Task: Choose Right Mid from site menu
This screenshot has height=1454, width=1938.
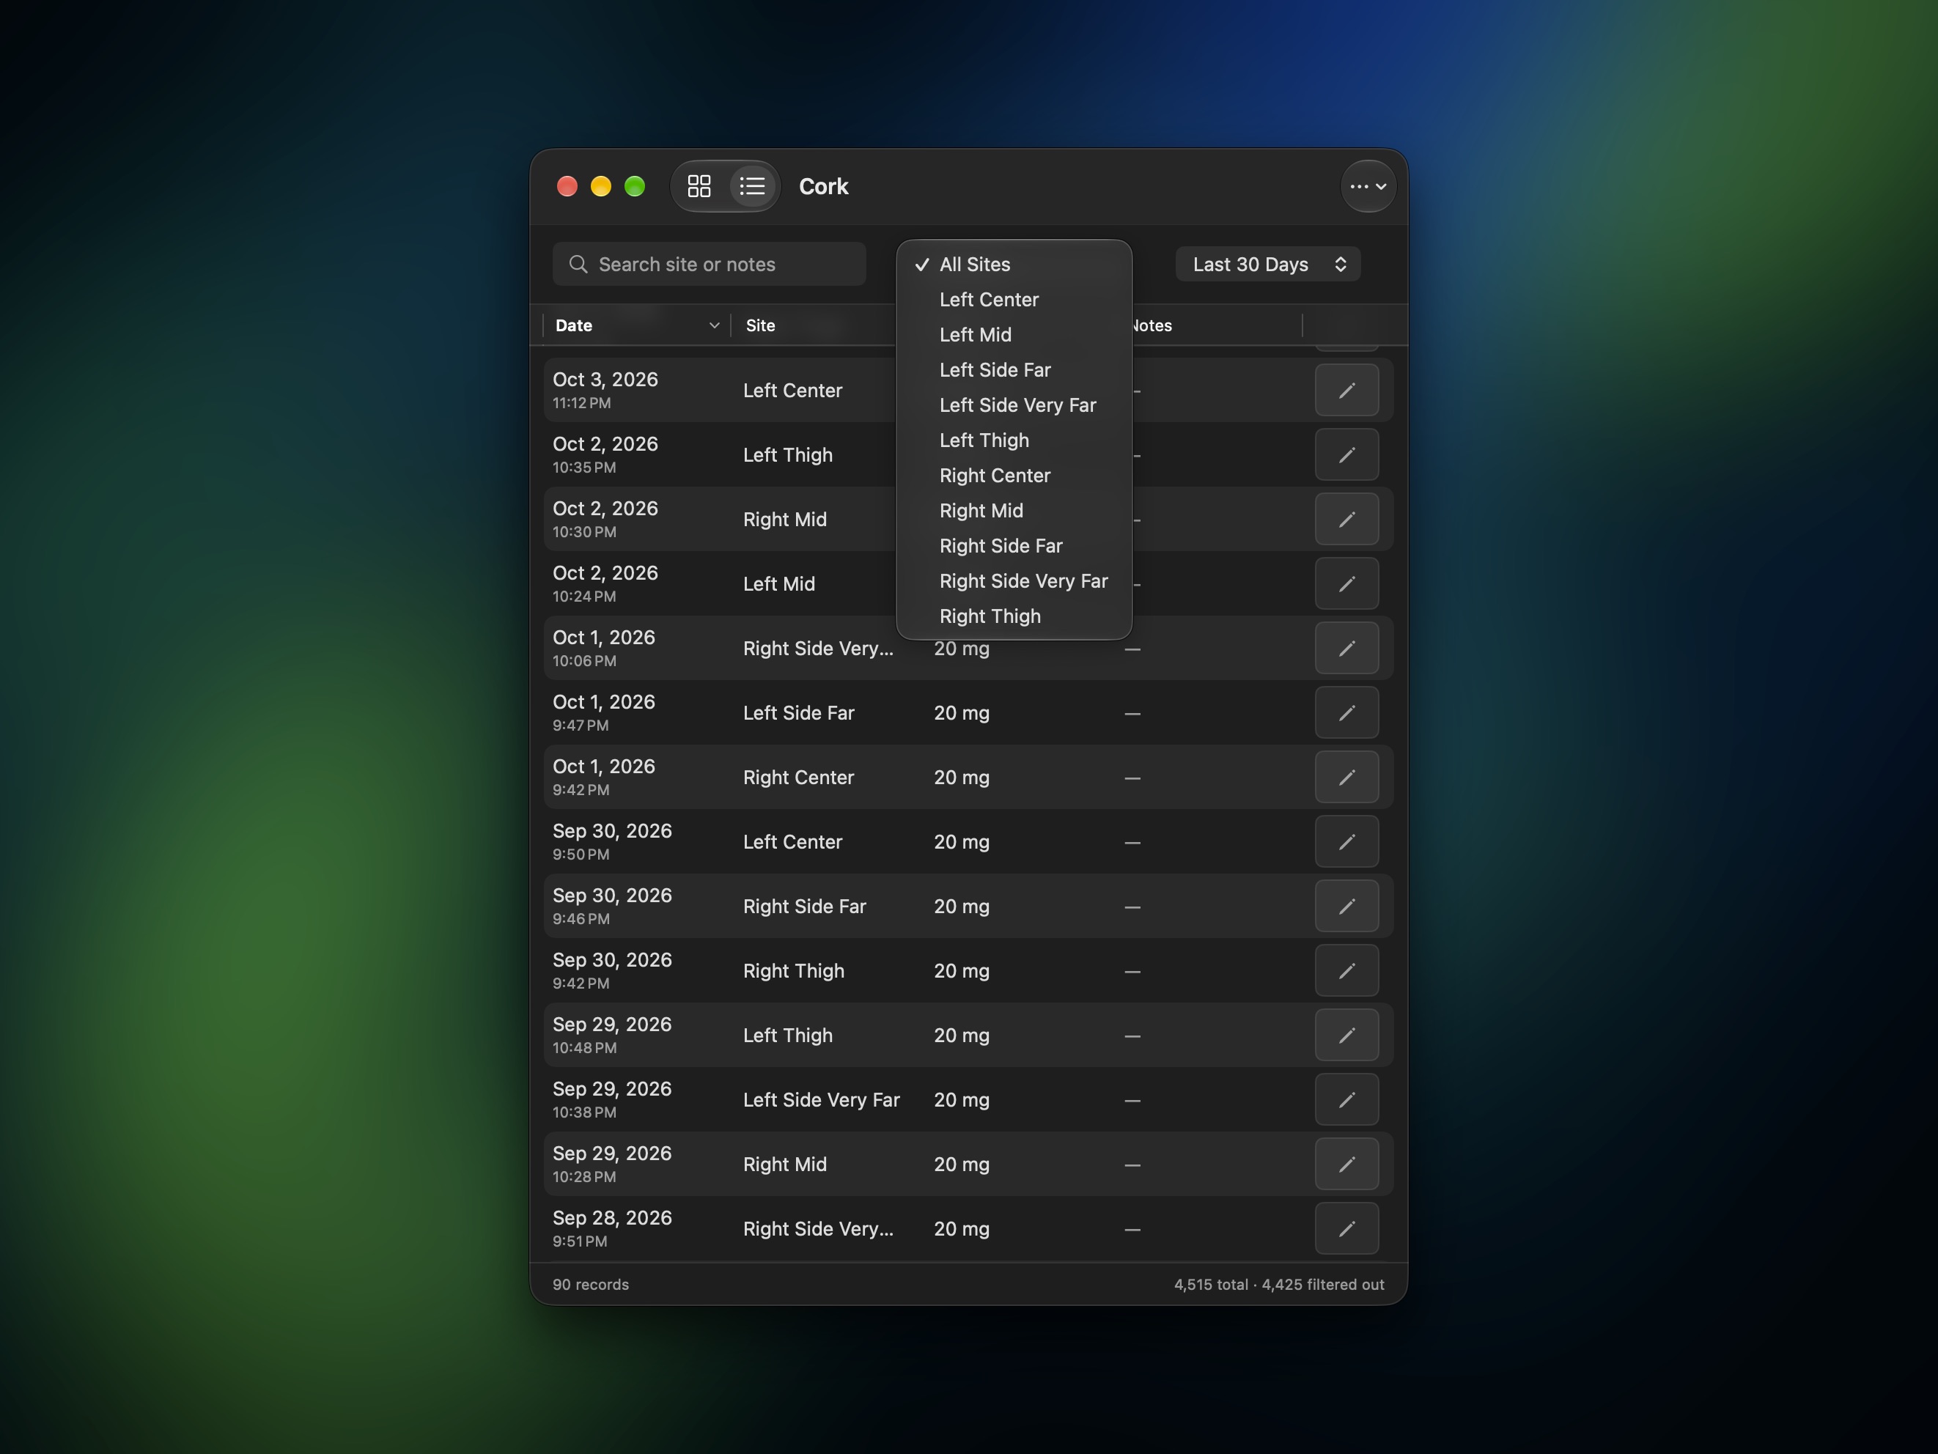Action: point(1014,511)
